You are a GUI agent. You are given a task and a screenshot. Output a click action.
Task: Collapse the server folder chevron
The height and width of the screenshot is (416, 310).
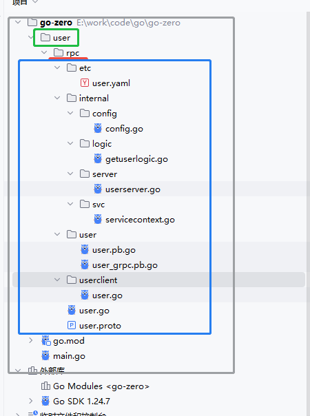point(70,174)
